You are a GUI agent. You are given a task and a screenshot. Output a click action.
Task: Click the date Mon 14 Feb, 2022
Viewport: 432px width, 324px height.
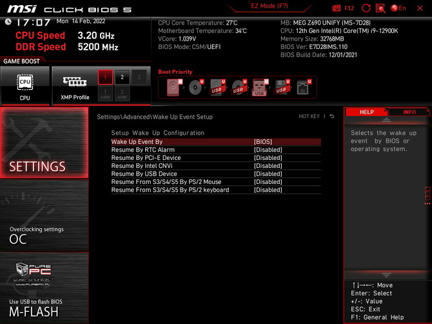pyautogui.click(x=81, y=21)
